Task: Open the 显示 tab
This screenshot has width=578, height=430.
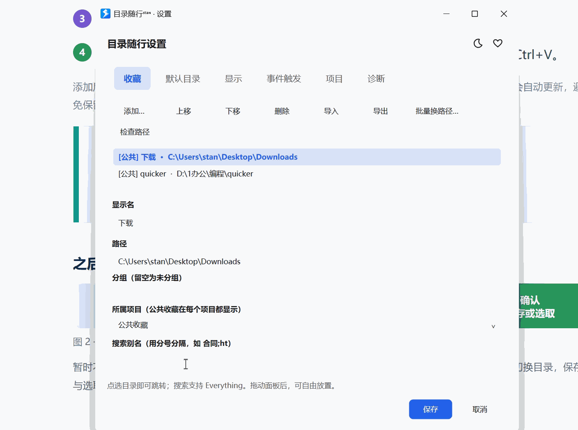Action: 234,78
